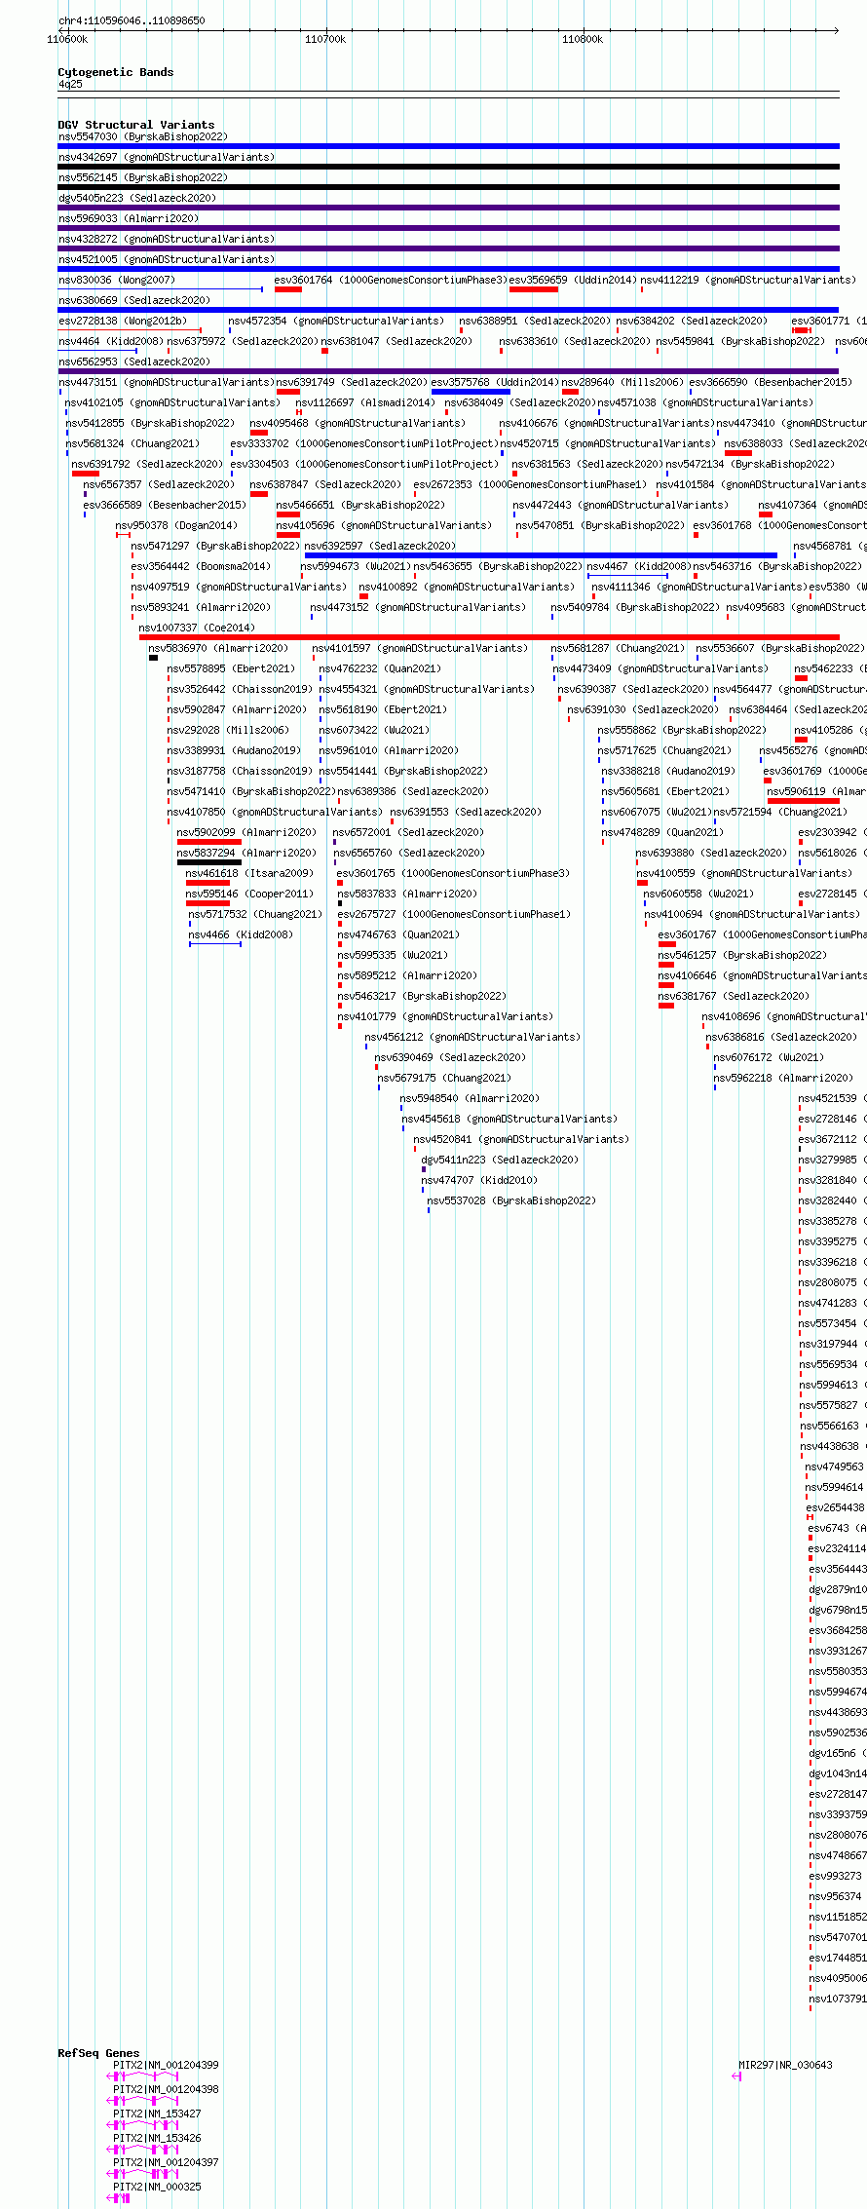Open variant nsv5562145 (ByrskaBishop2022)

click(143, 178)
